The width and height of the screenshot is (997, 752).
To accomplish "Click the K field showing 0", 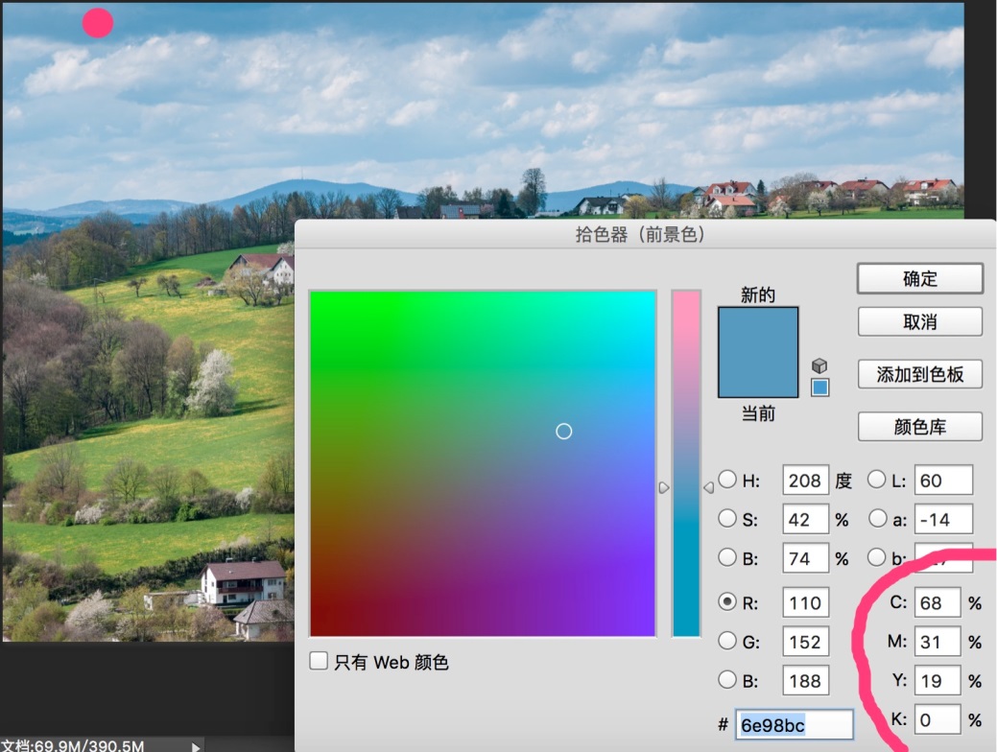I will [x=938, y=719].
